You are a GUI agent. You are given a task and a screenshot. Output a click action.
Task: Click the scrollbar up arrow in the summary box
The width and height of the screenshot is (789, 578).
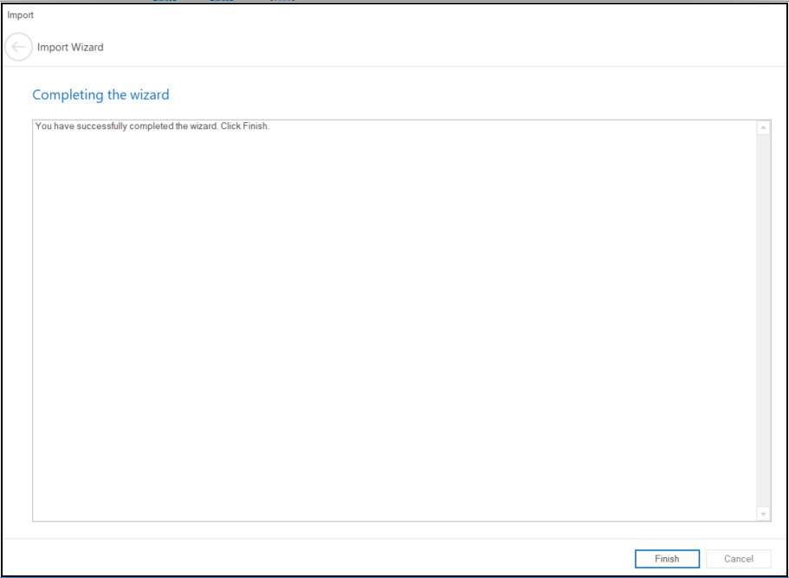763,128
